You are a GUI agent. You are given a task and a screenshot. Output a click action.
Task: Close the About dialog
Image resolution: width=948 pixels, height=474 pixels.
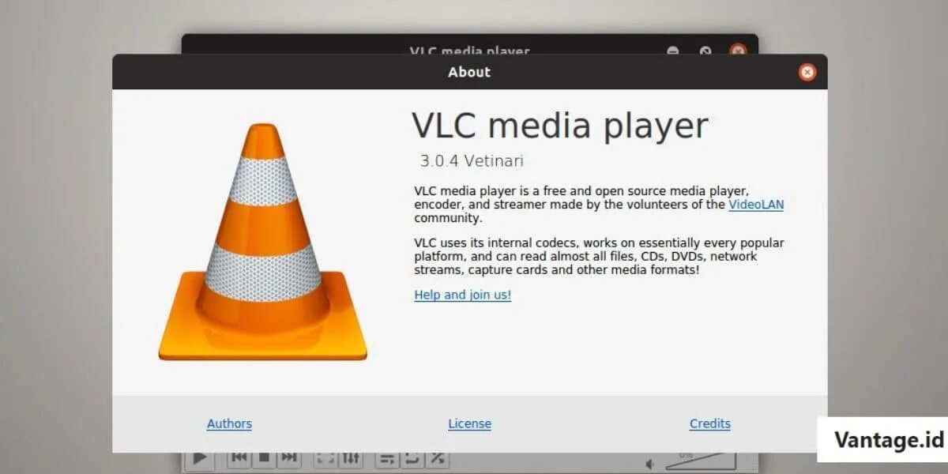[x=807, y=73]
